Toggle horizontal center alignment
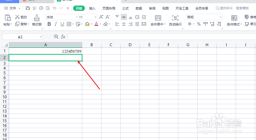The image size is (256, 140). pos(124,24)
